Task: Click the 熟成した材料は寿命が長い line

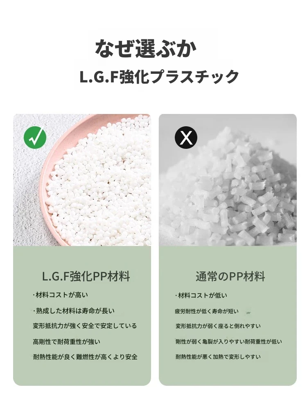Action: 74,311
